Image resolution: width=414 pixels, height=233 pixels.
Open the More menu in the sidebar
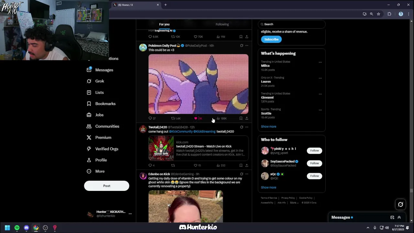(x=95, y=171)
